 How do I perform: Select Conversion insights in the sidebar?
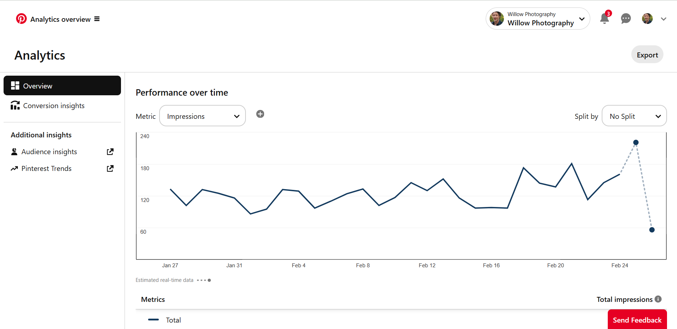tap(54, 105)
